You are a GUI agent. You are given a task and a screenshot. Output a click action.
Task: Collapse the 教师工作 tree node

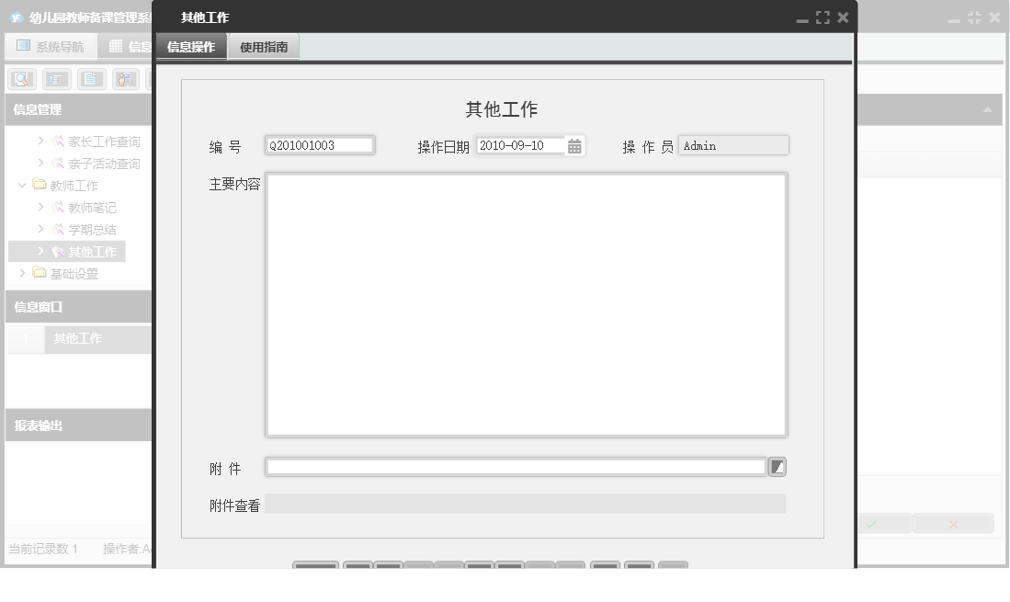(21, 185)
